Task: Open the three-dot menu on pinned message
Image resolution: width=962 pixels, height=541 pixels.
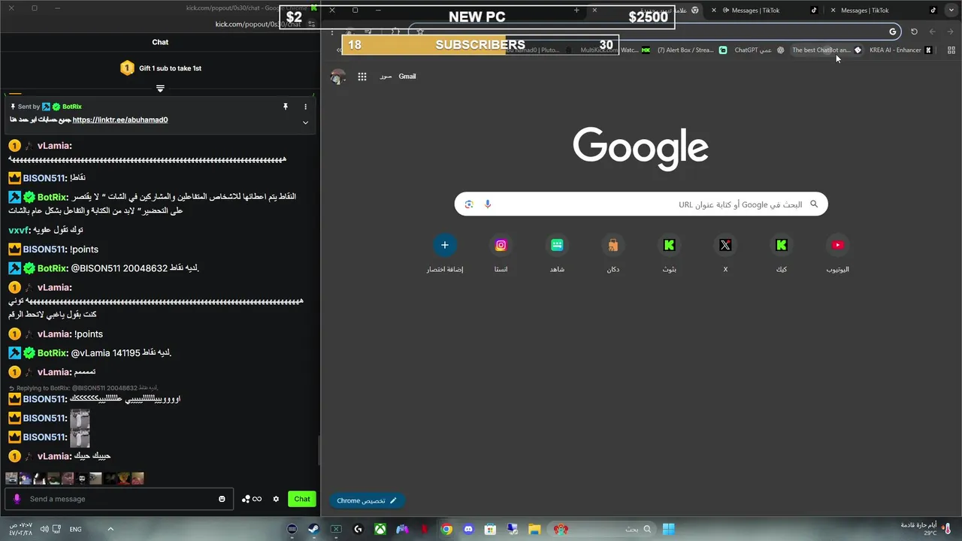Action: [x=305, y=107]
